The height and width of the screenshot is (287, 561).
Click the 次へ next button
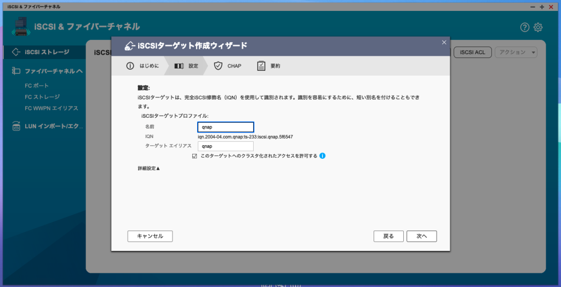pyautogui.click(x=421, y=236)
